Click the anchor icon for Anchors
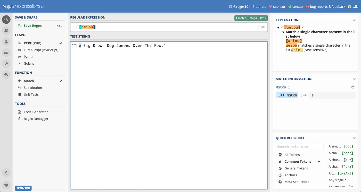 [280, 175]
